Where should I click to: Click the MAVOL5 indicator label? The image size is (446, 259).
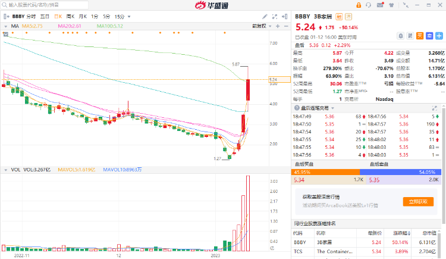[x=77, y=170]
